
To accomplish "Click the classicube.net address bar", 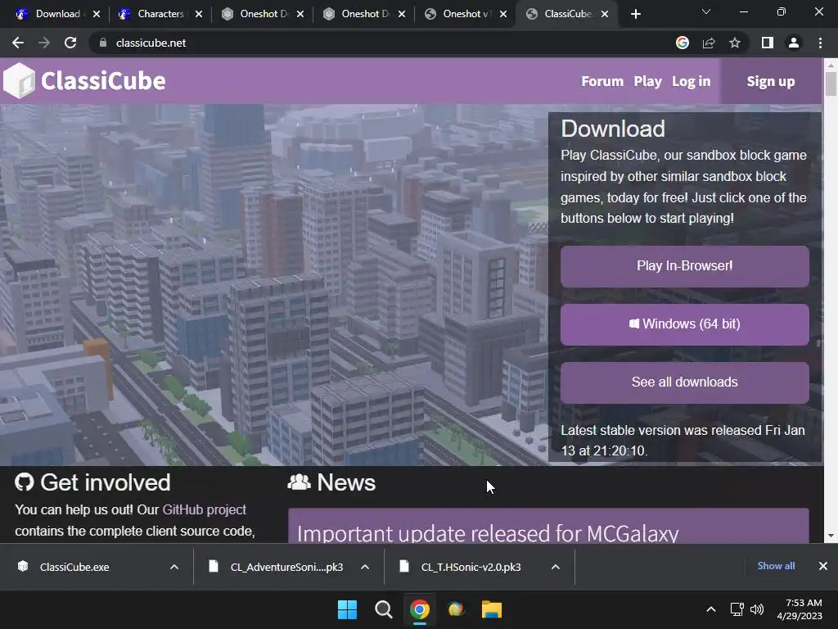I will pos(385,43).
